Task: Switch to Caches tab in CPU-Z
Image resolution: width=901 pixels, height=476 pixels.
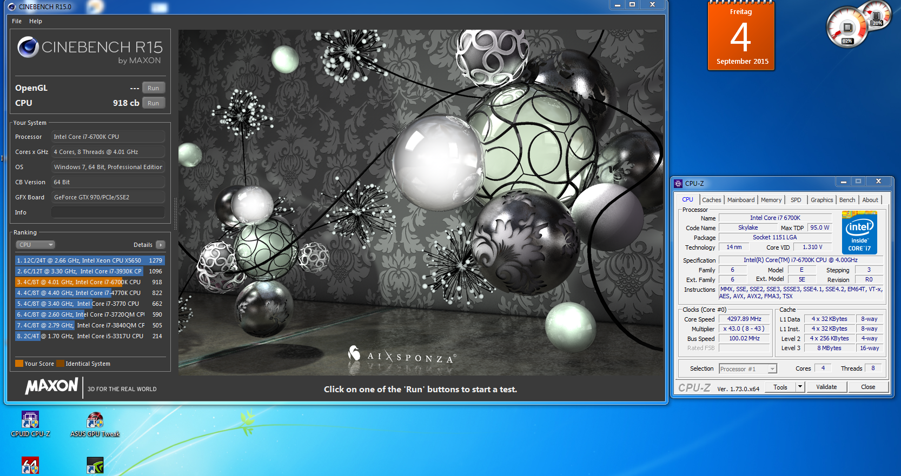Action: [x=711, y=200]
